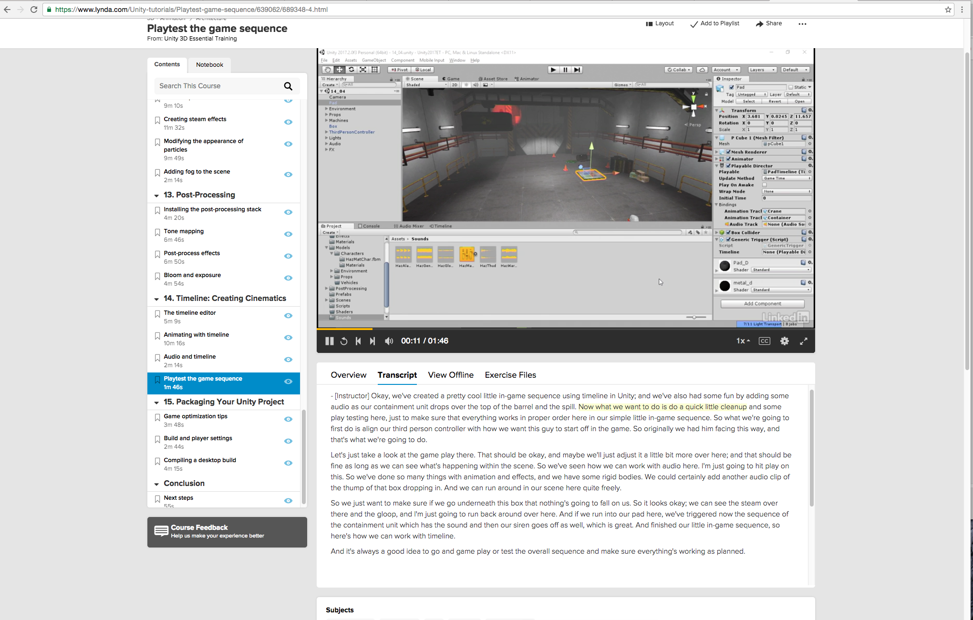Open the more options ellipsis menu
Viewport: 973px width, 620px height.
click(x=802, y=24)
